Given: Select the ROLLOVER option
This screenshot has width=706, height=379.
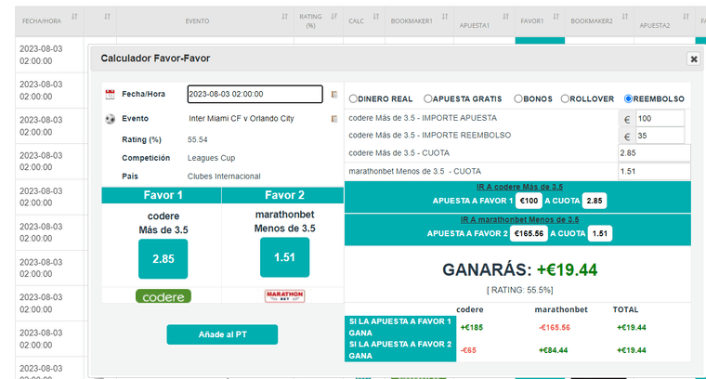Looking at the screenshot, I should [x=565, y=98].
